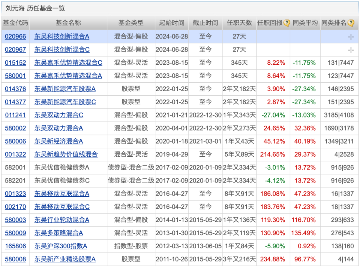360x267 pixels.
Task: Click the 135.49% peer average value
Action: coord(303,233)
